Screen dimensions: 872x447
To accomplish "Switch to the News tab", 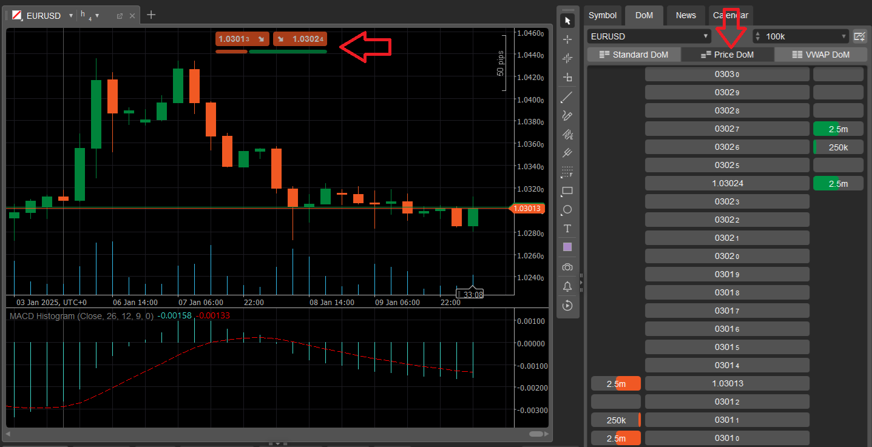I will click(685, 15).
